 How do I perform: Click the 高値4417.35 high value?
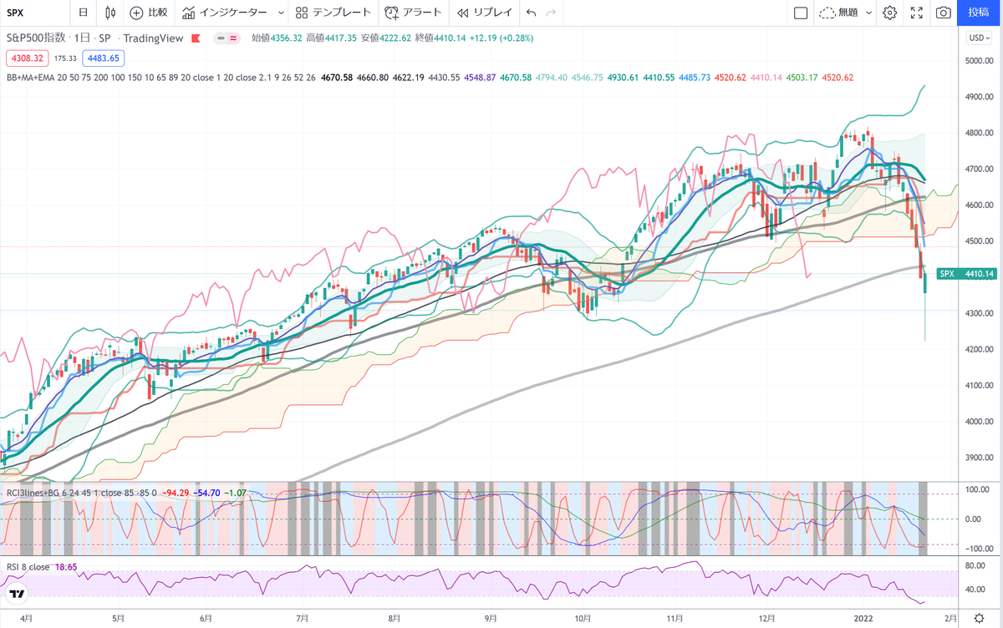tap(332, 38)
